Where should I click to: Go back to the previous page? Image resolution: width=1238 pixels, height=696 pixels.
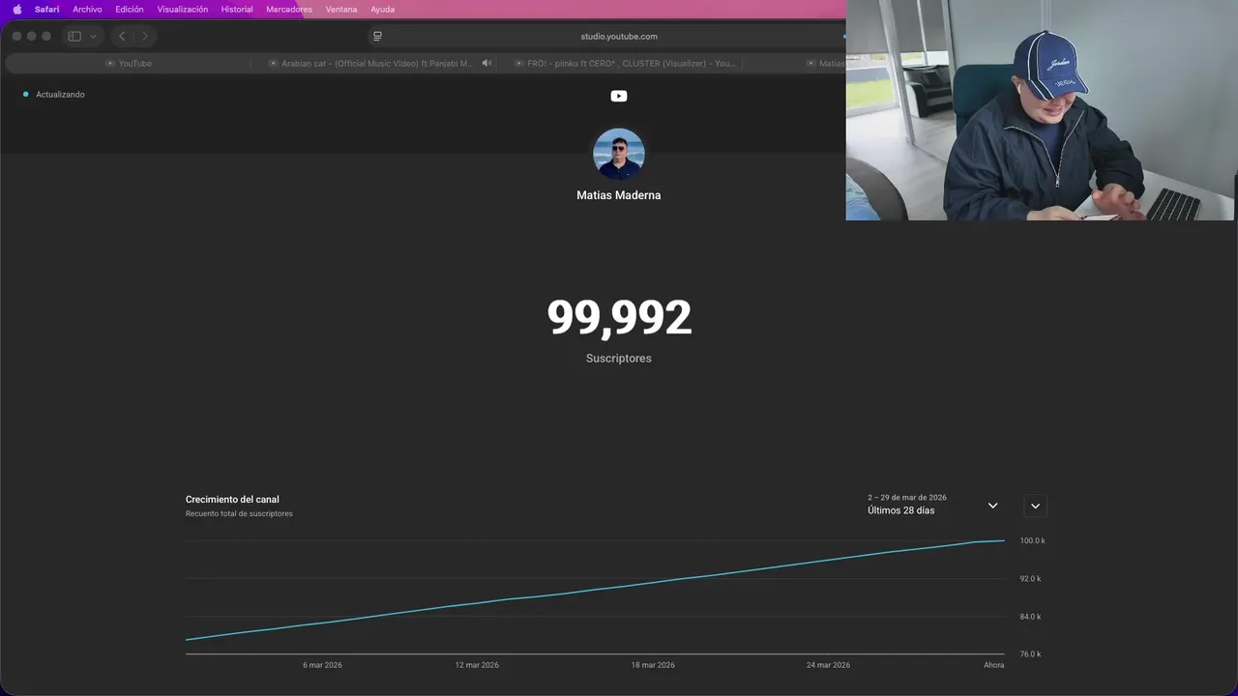pos(122,36)
